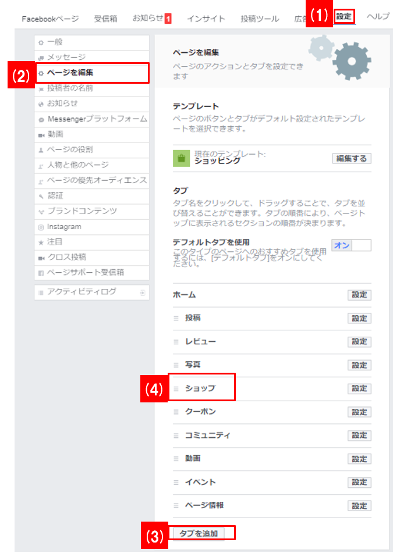Click 設定 button for the ページ情報 tab
This screenshot has height=553, width=393.
pyautogui.click(x=359, y=506)
